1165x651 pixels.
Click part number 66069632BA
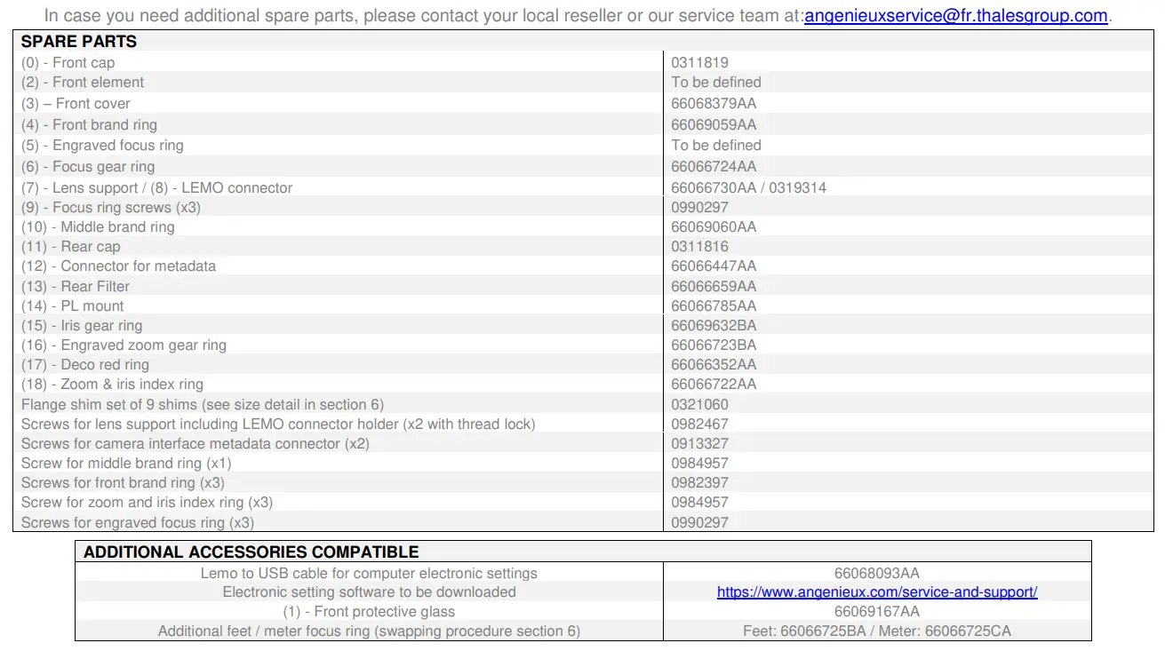[714, 326]
